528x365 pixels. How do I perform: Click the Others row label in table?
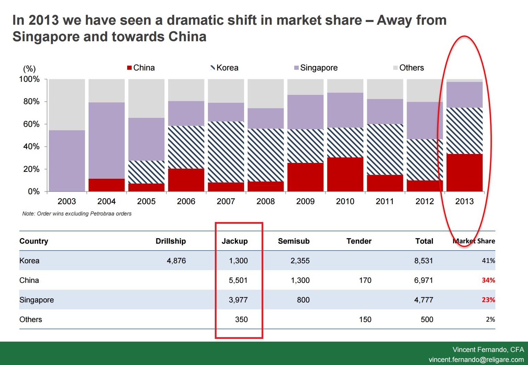click(31, 319)
